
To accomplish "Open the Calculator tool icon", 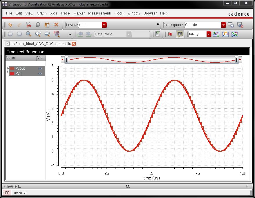I will 158,34.
